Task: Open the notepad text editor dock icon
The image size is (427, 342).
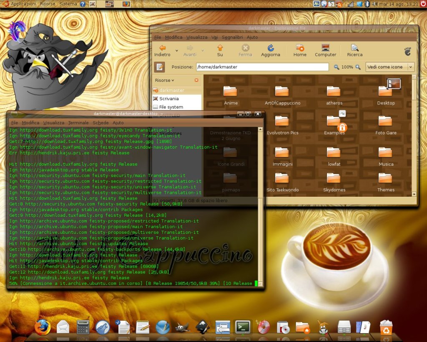Action: [143, 327]
